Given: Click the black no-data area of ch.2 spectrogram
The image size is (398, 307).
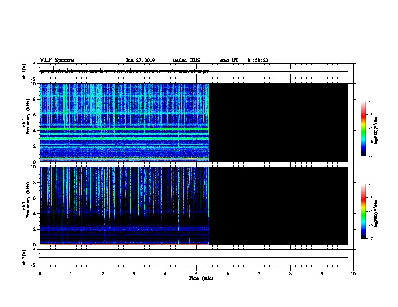Looking at the screenshot, I should 278,206.
